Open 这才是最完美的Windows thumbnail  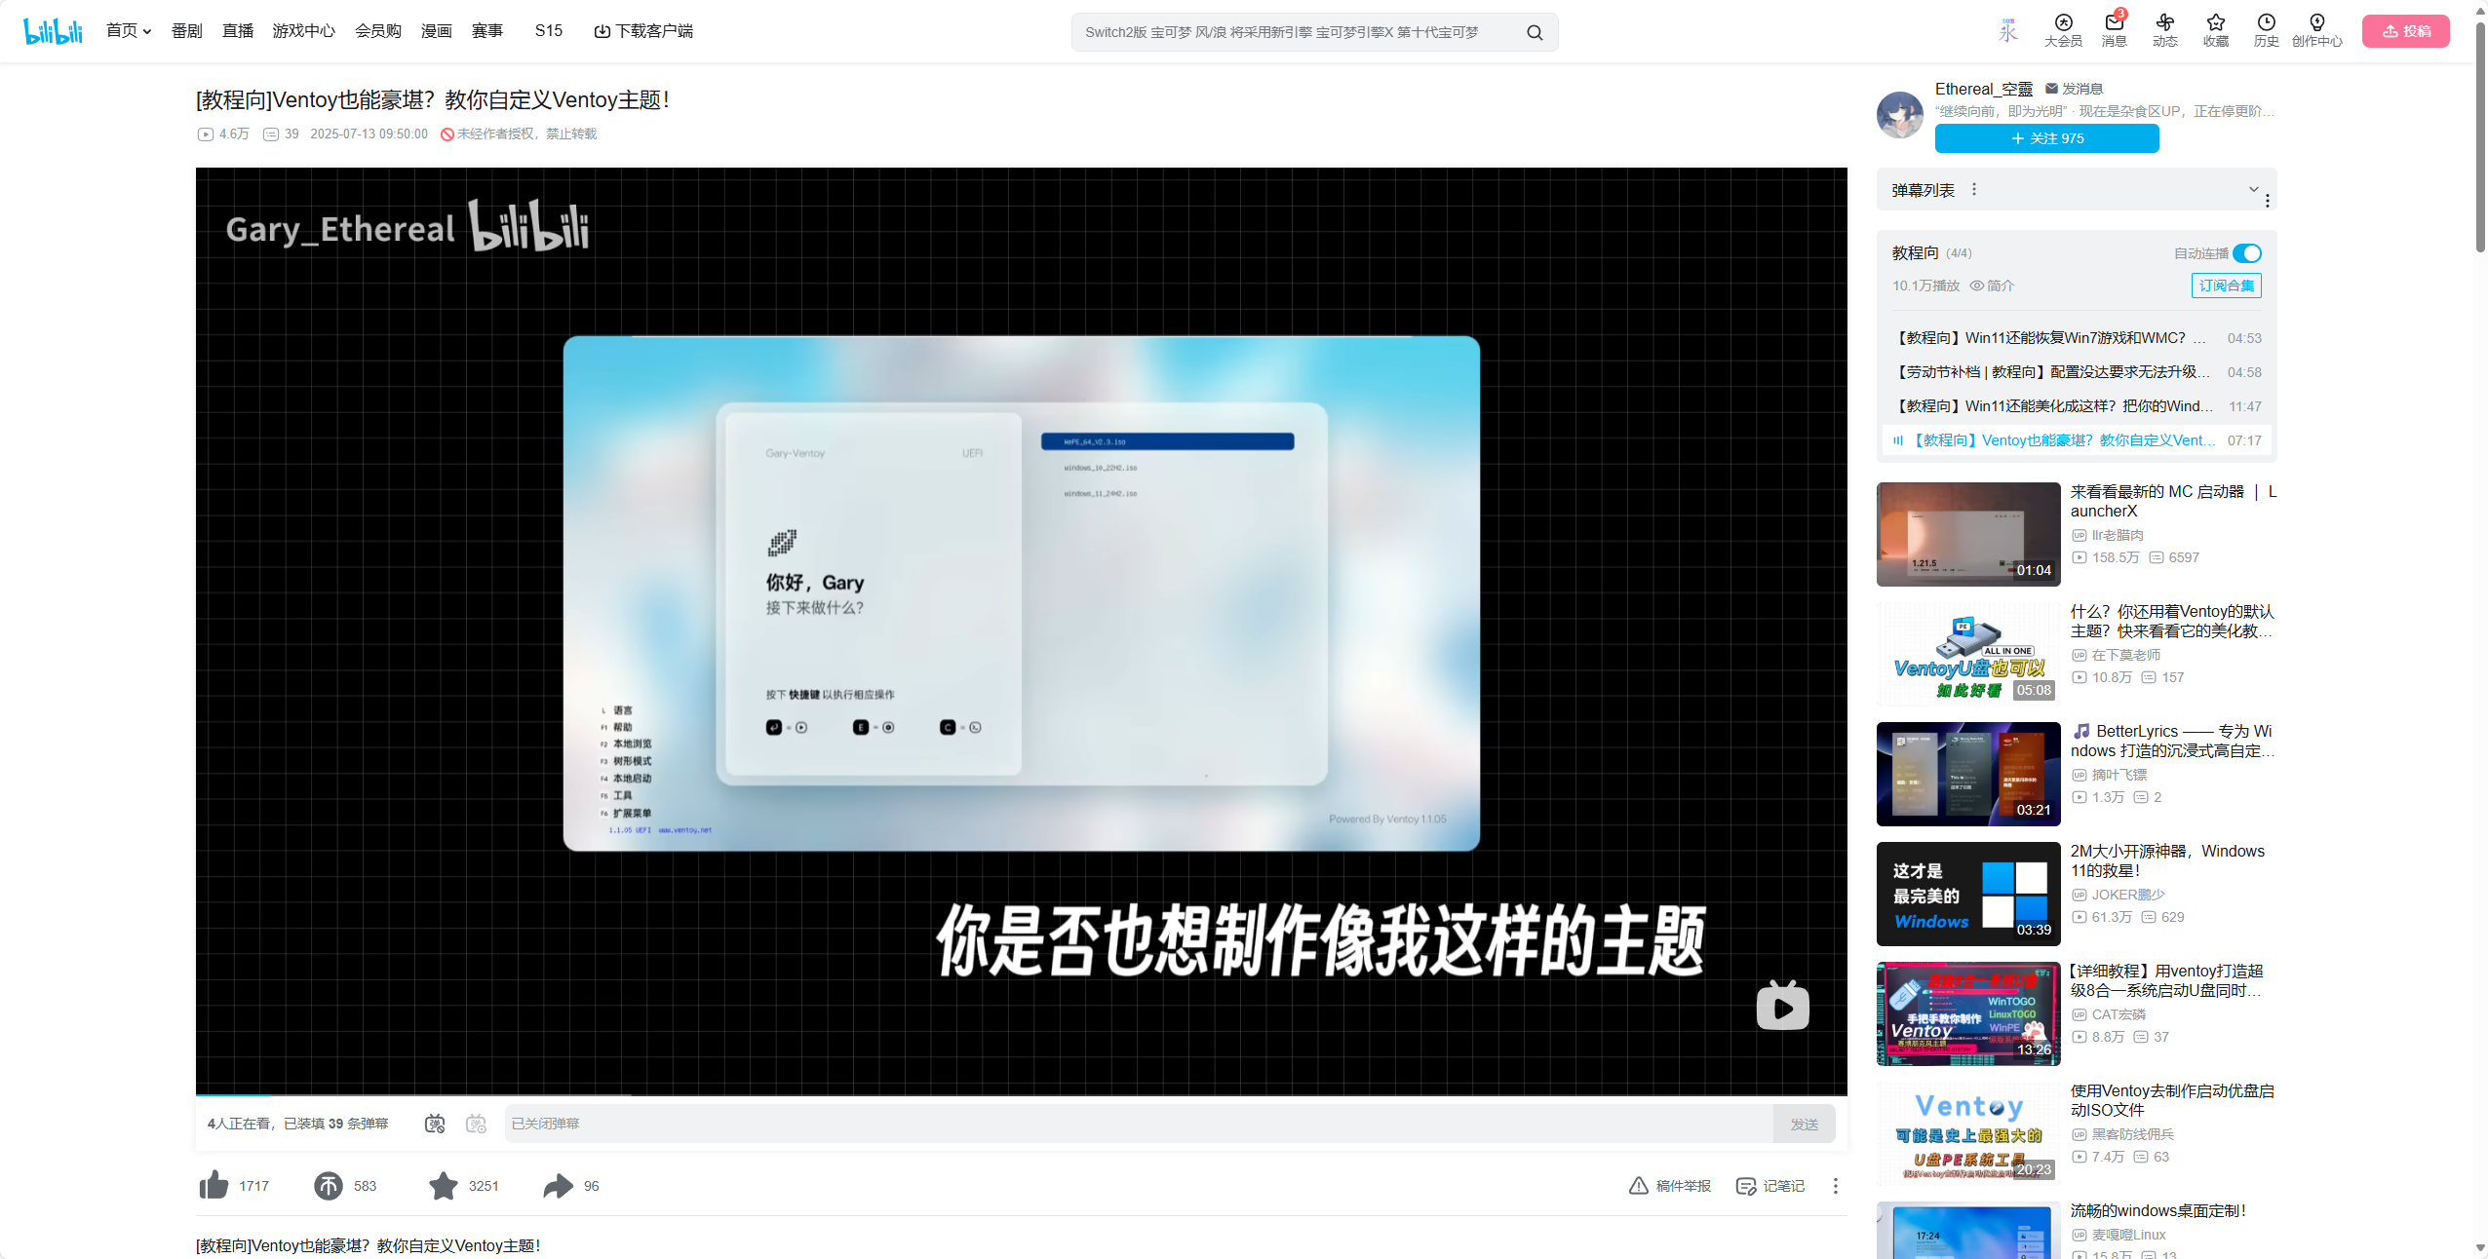point(1968,894)
